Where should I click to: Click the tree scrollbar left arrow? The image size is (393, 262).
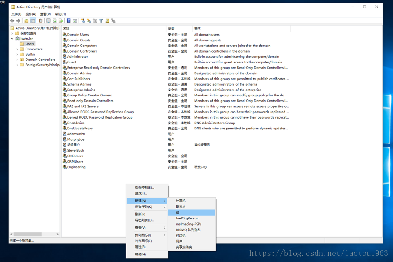click(x=12, y=235)
